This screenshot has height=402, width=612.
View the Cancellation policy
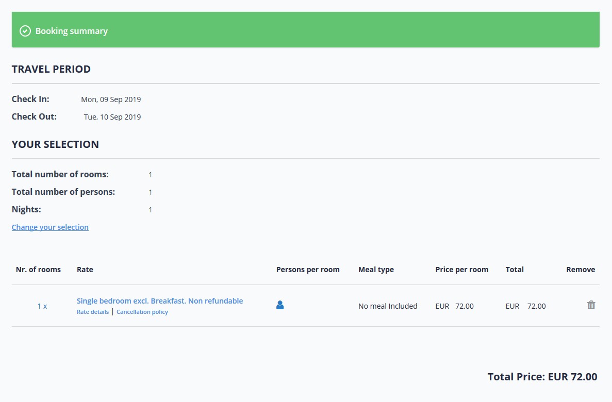142,312
